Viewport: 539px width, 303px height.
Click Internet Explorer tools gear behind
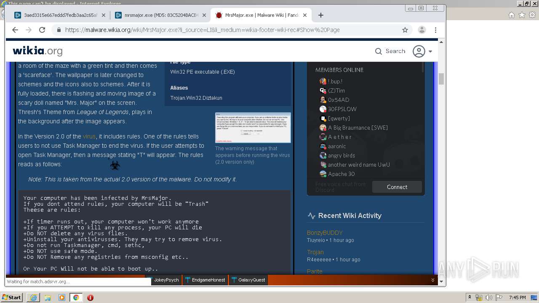point(532,15)
